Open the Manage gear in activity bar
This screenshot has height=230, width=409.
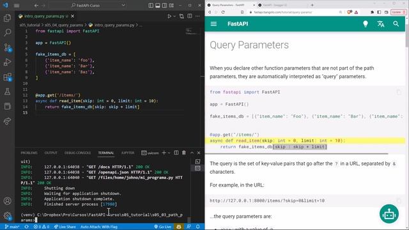pos(7,216)
